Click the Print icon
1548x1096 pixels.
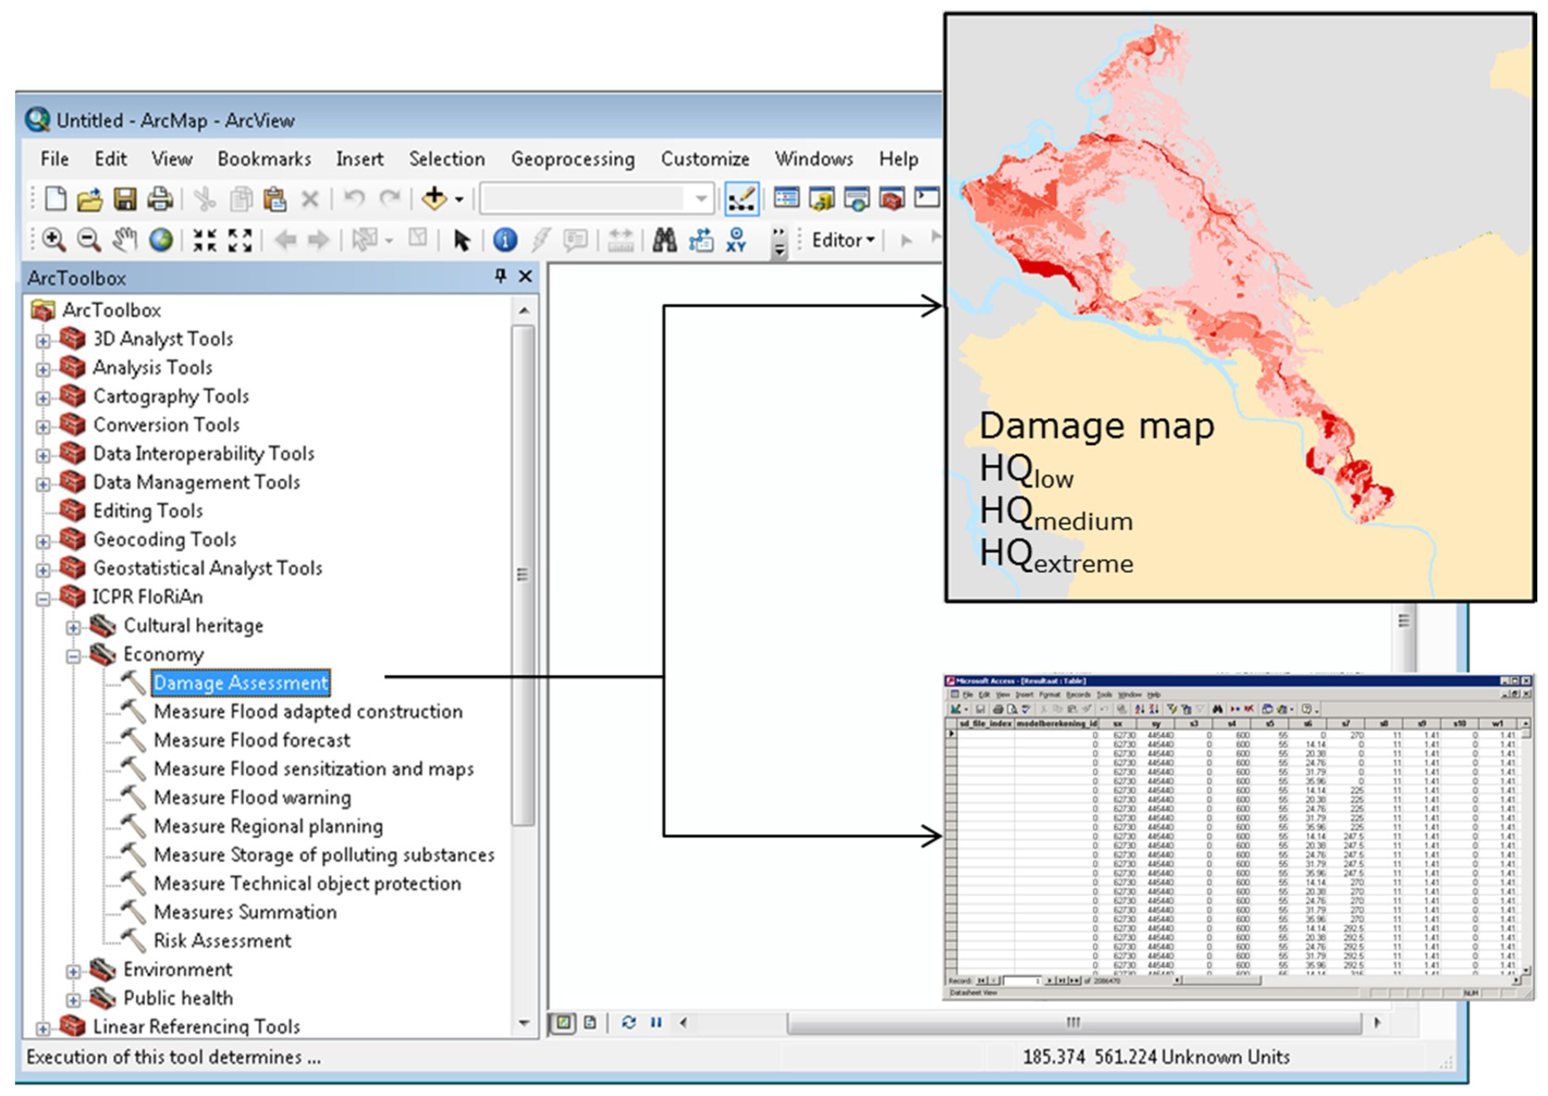click(160, 199)
